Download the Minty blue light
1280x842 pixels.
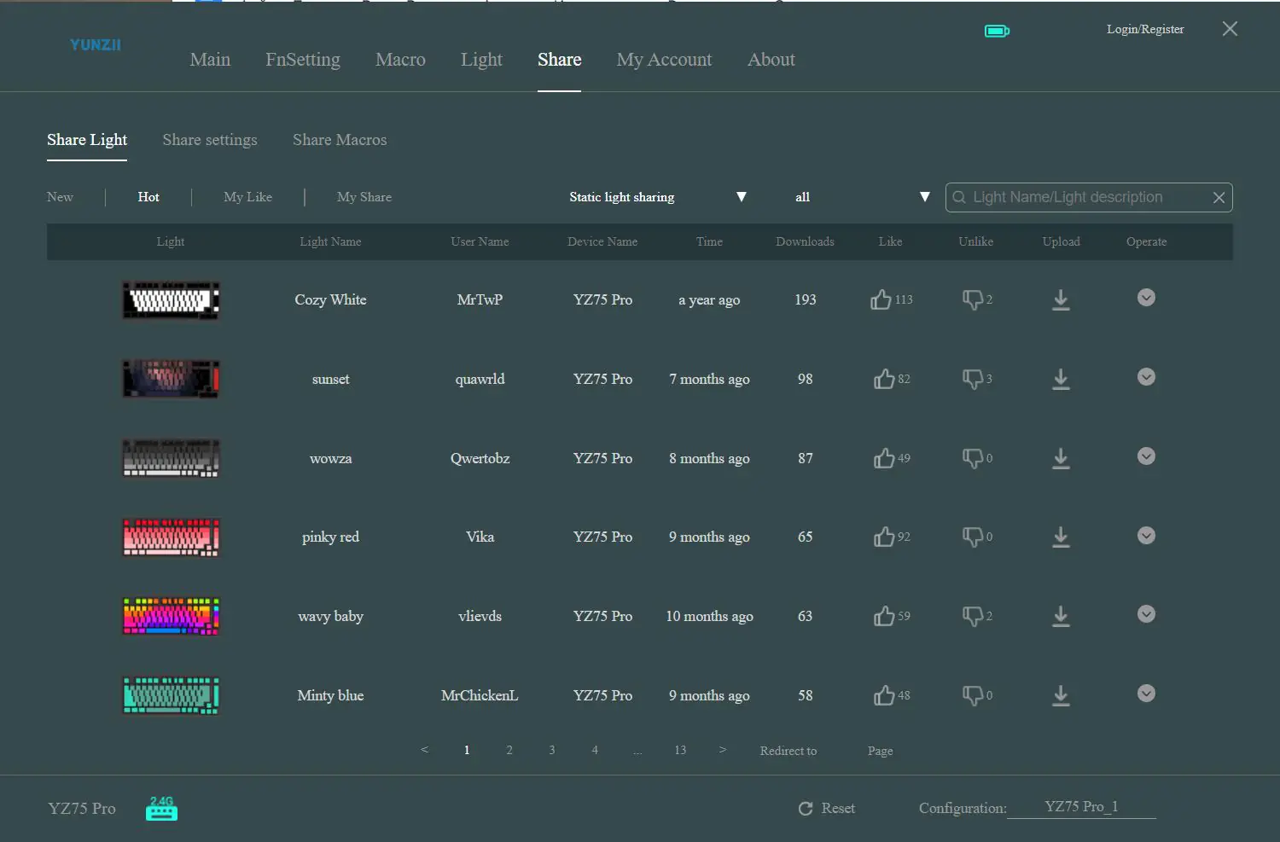(1061, 696)
